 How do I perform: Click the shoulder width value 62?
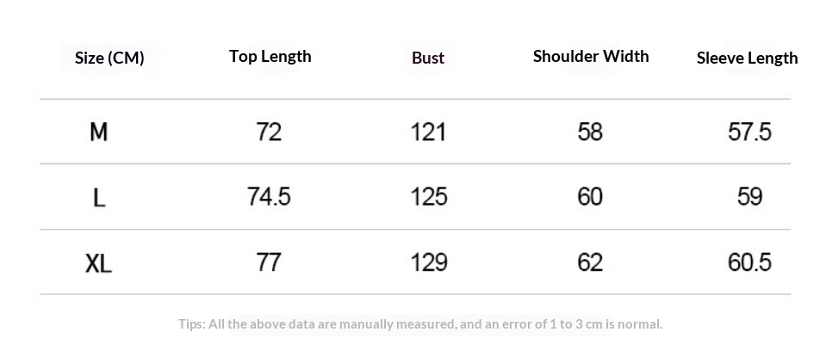tap(590, 262)
